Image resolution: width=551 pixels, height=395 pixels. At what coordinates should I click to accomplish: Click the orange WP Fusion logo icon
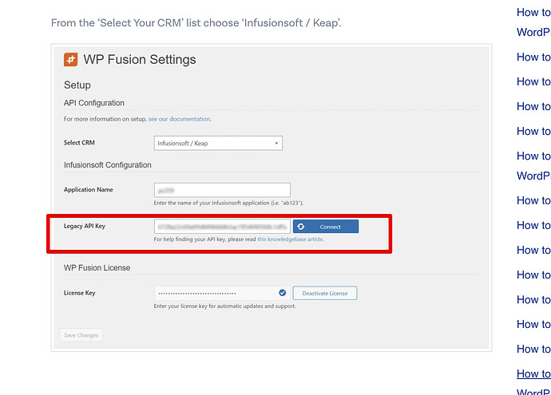[70, 59]
